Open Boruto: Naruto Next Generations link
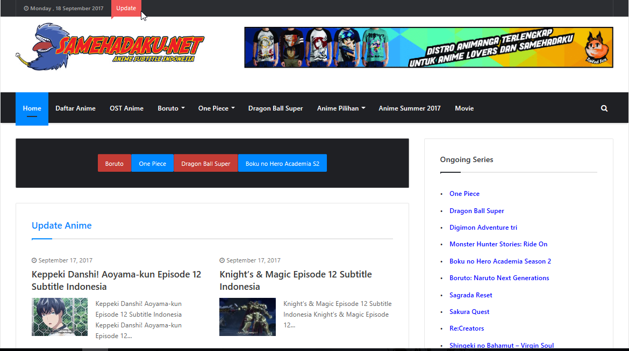629x351 pixels. click(x=499, y=277)
